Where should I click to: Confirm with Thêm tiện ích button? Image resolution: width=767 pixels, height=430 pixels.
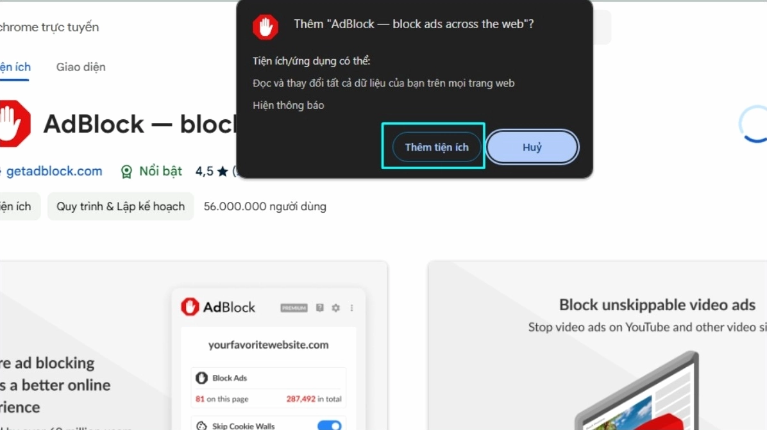tap(437, 147)
